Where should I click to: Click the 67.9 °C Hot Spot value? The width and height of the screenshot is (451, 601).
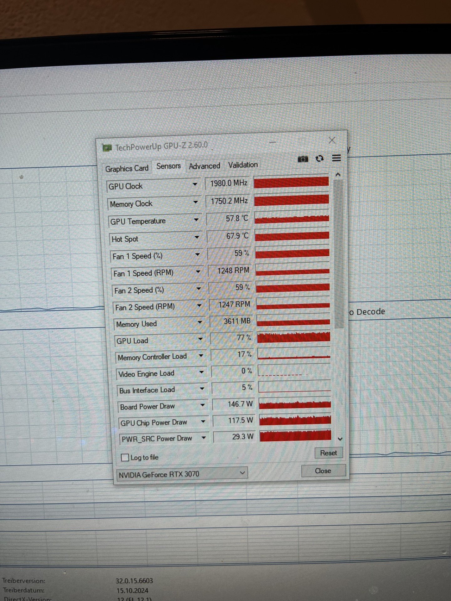point(237,236)
